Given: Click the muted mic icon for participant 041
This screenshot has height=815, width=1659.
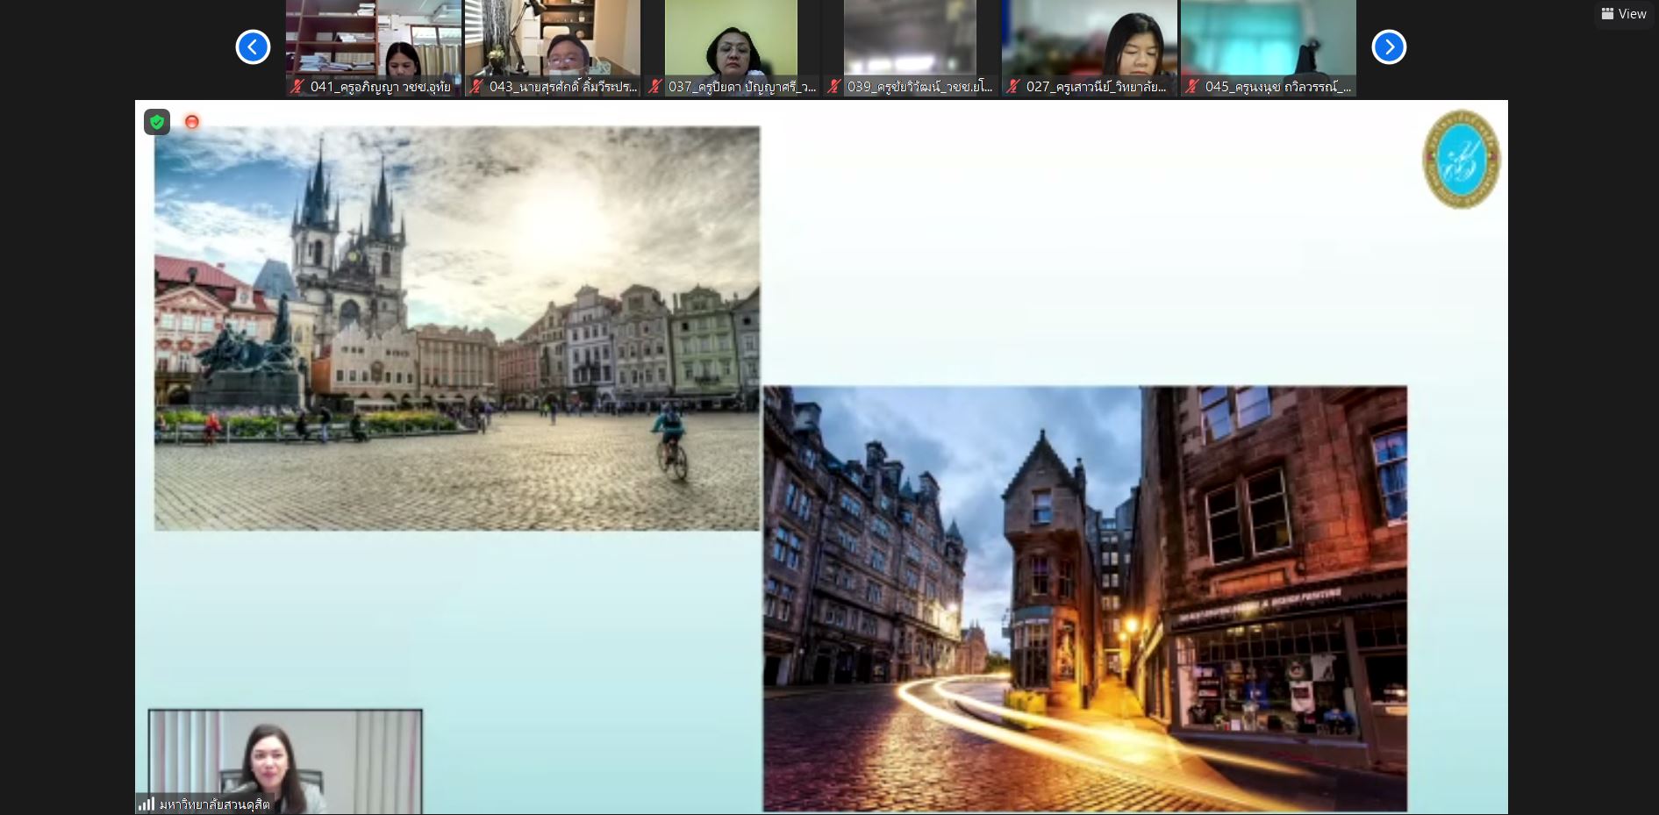Looking at the screenshot, I should click(298, 86).
